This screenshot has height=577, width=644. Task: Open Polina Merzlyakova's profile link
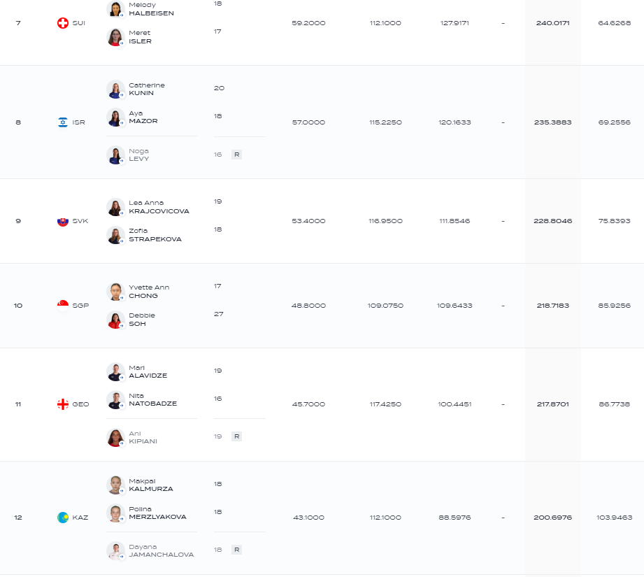coord(158,513)
